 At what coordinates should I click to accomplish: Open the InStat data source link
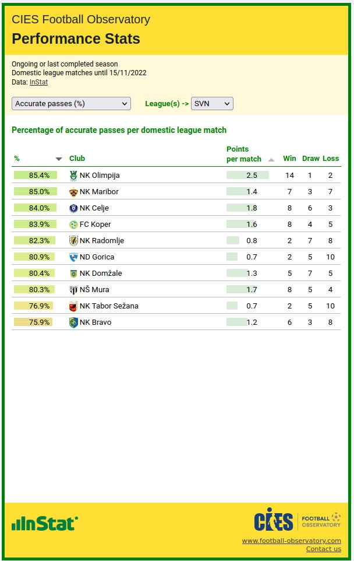pyautogui.click(x=38, y=82)
